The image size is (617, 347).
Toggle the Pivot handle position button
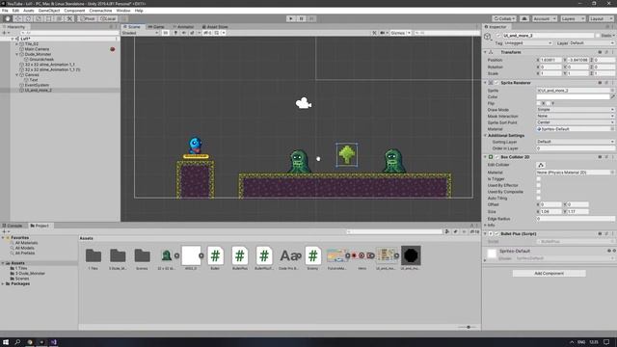[x=87, y=18]
